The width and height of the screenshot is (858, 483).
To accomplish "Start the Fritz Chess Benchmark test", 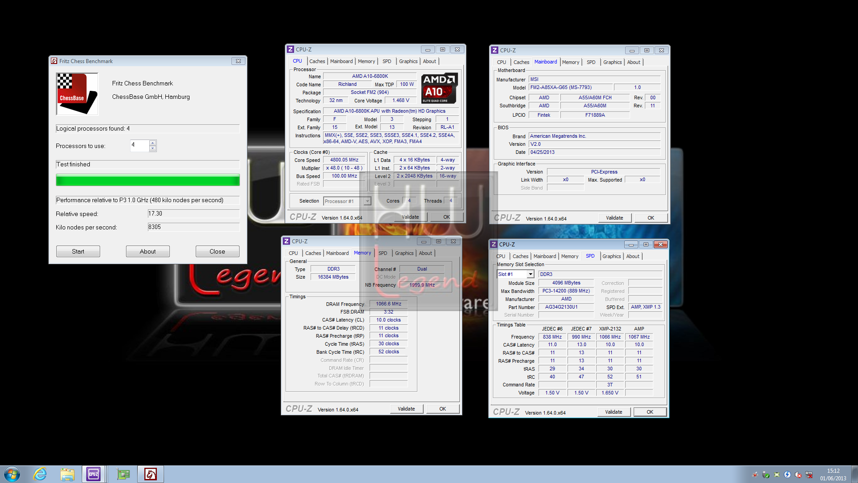I will coord(78,251).
